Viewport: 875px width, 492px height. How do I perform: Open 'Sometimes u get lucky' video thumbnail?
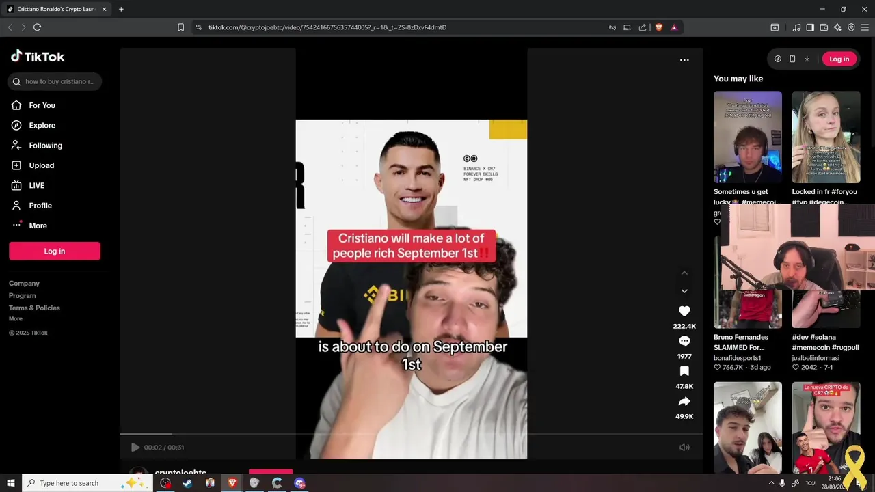[x=748, y=137]
